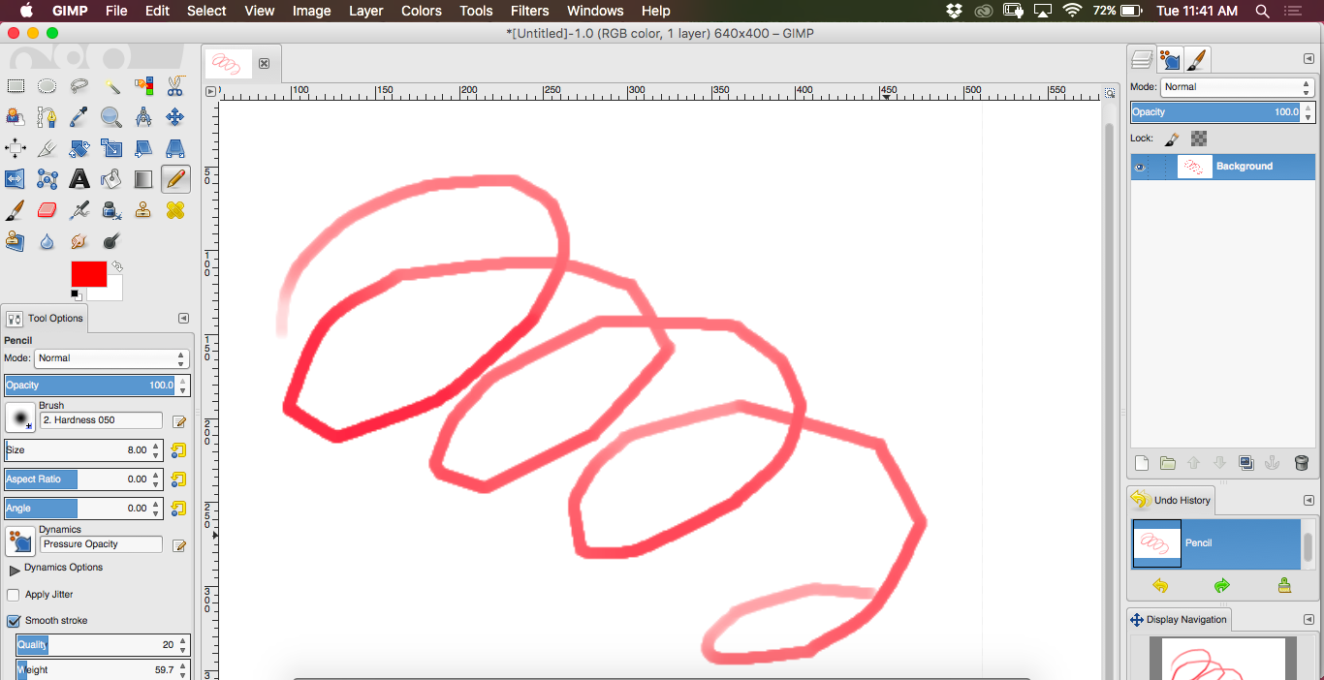This screenshot has height=680, width=1324.
Task: Select the Blend gradient tool
Action: coord(143,179)
